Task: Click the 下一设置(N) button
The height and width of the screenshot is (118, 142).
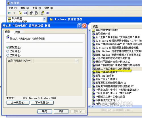Action: [42, 103]
